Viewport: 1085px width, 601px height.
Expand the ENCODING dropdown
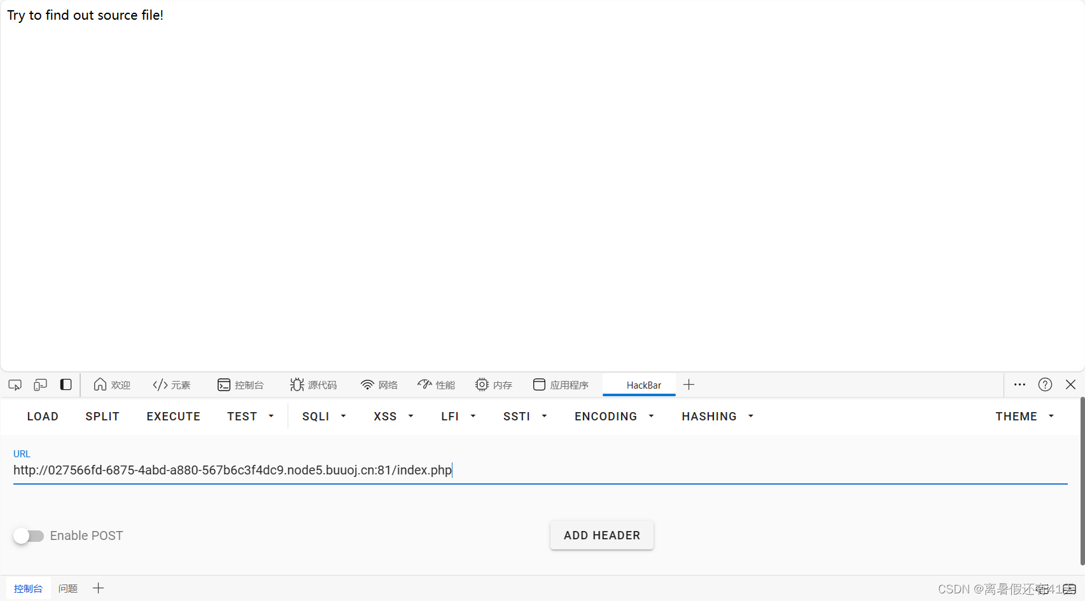[614, 417]
